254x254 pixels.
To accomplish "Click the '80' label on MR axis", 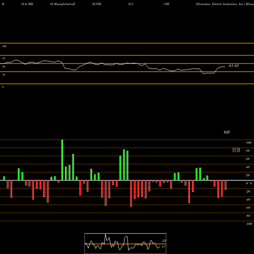I will pos(248,151).
